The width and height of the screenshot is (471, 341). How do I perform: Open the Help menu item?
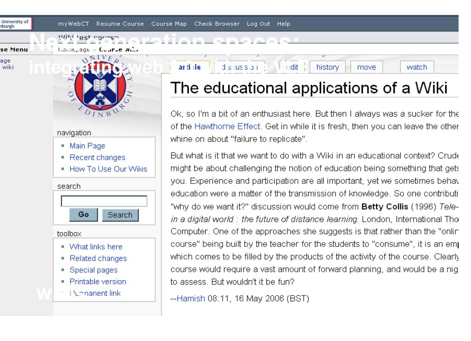click(283, 24)
